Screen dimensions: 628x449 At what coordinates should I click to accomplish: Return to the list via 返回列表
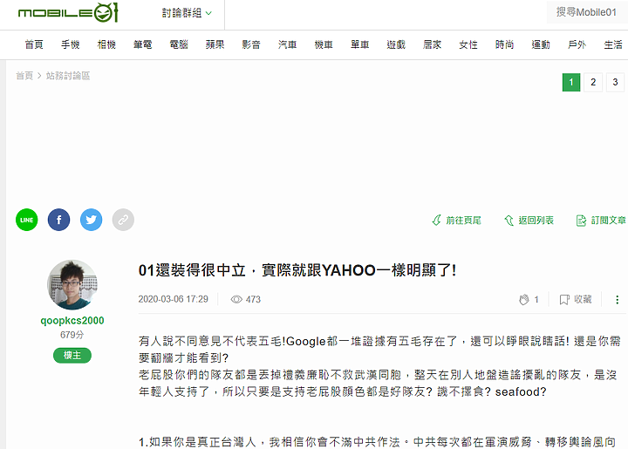[x=529, y=220]
